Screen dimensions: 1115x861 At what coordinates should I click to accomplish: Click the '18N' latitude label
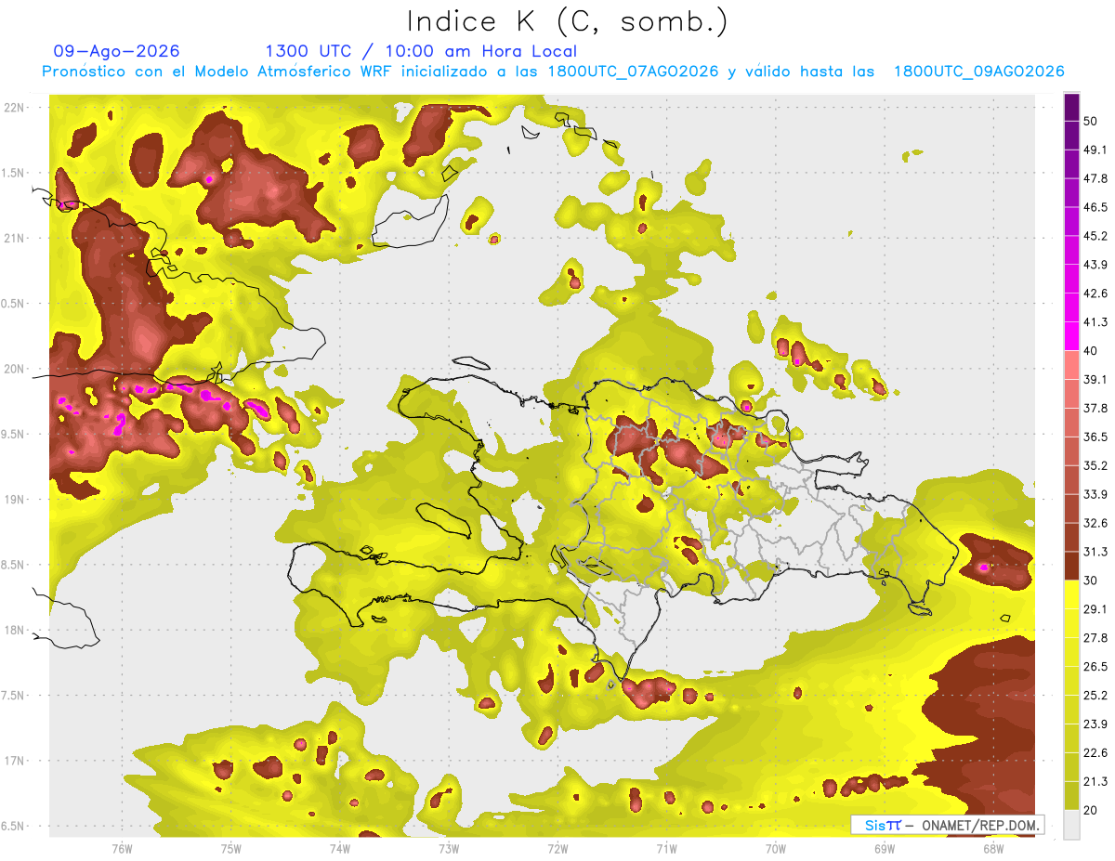(x=14, y=630)
